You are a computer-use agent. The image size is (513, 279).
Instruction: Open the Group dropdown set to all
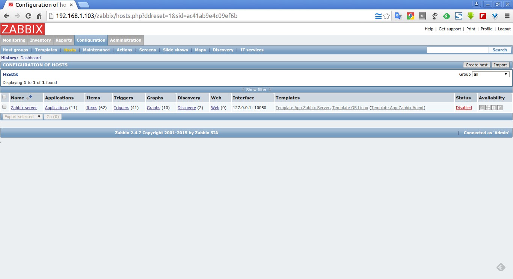491,74
